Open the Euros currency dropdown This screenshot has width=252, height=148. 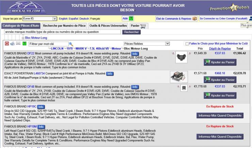click(x=40, y=19)
